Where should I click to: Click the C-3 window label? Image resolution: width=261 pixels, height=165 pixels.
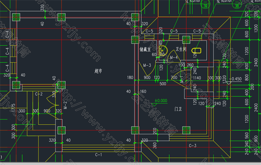(193, 146)
